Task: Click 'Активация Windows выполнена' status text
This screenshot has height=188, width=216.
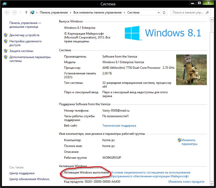Action: tap(86, 172)
